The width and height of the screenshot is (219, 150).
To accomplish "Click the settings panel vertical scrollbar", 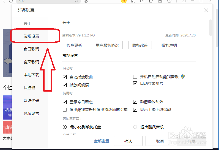I will pos(210,27).
